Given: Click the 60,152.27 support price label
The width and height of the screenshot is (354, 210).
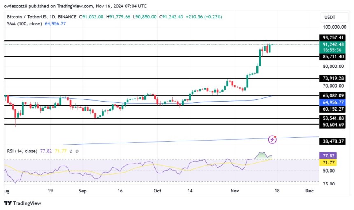Looking at the screenshot, I should pos(333,109).
